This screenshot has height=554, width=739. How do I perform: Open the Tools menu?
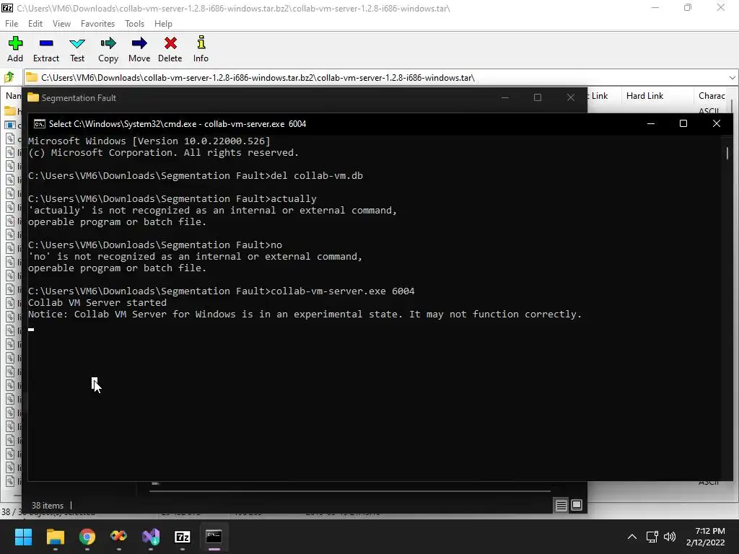134,24
